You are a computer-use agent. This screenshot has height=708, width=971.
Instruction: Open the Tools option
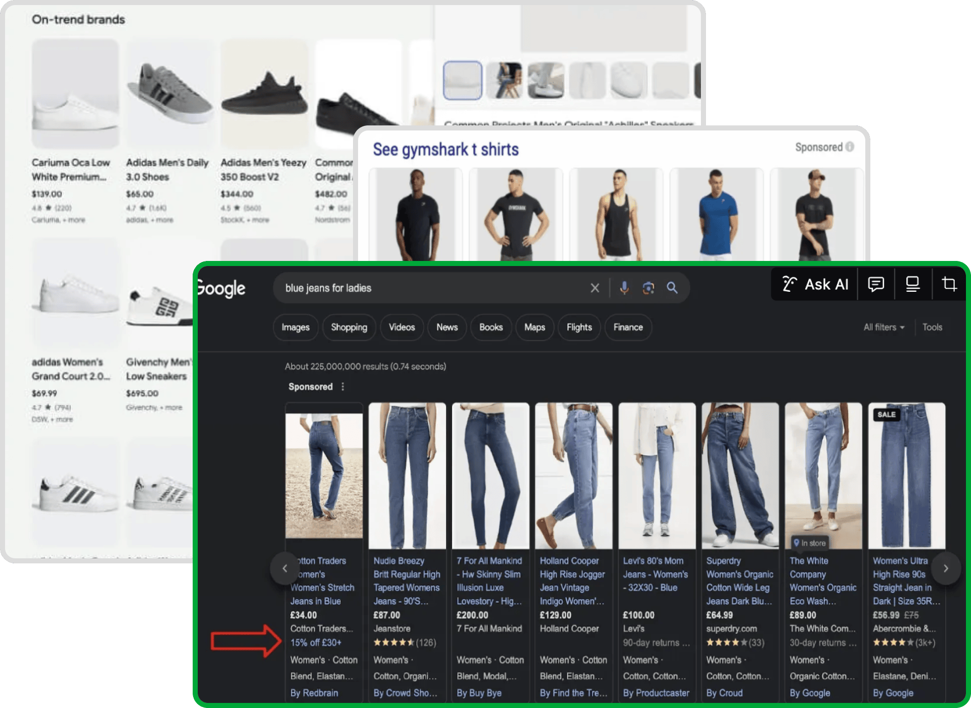point(932,327)
